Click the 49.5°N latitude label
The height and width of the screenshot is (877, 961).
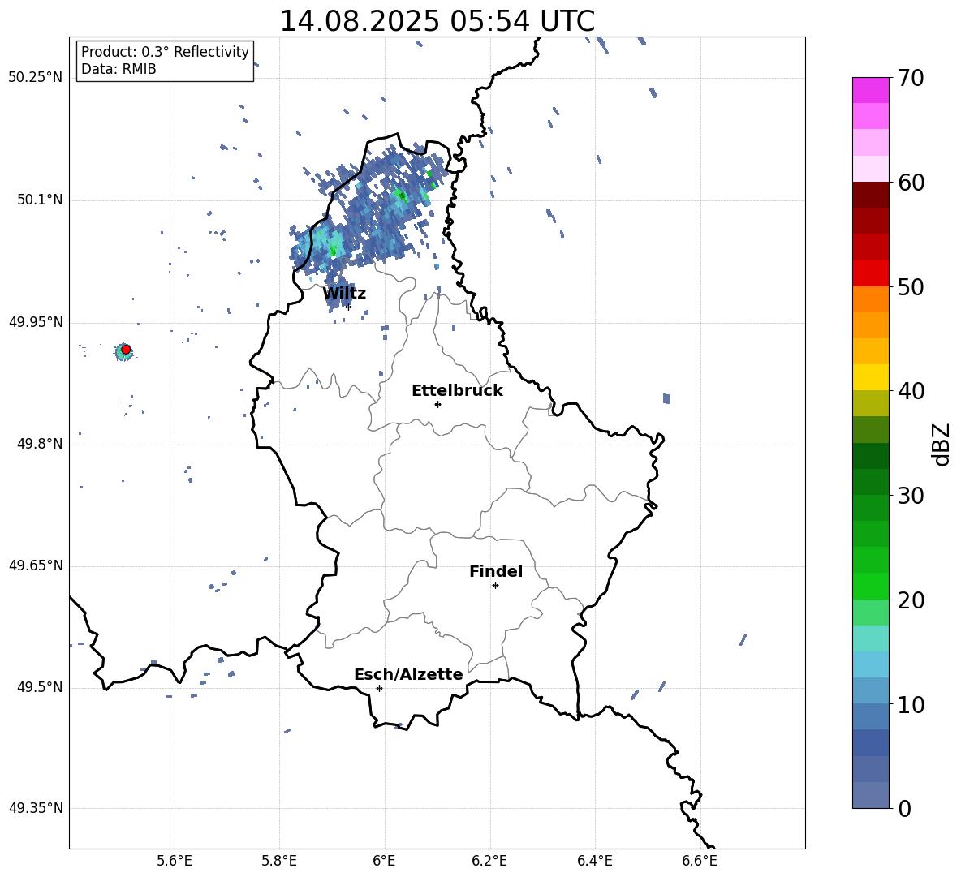point(40,687)
